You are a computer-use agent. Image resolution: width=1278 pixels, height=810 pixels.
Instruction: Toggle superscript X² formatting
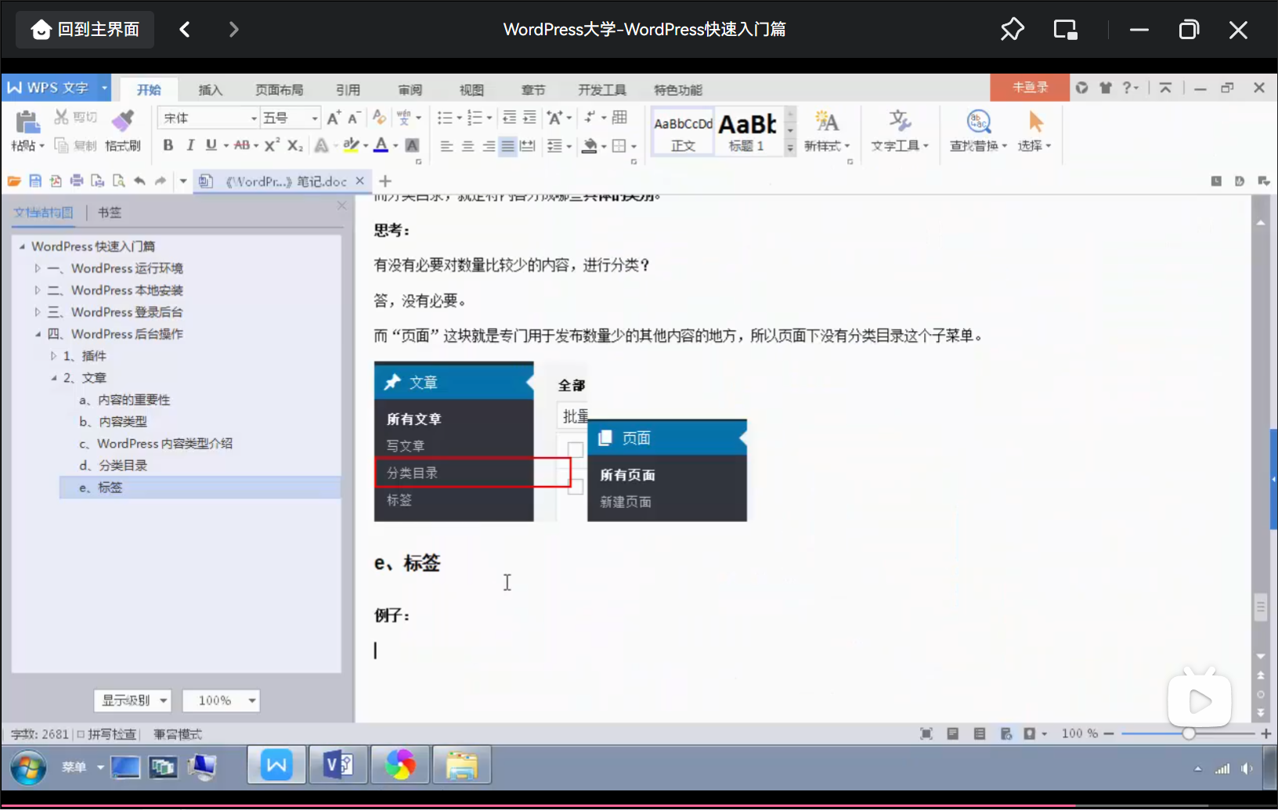[x=272, y=145]
